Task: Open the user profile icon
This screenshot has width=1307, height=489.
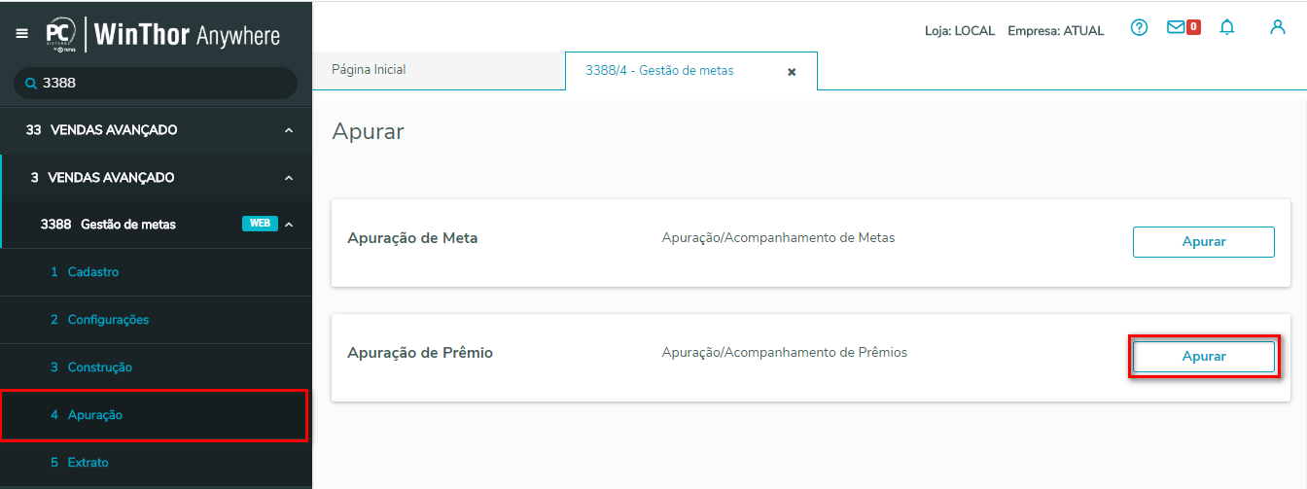Action: pos(1278,28)
